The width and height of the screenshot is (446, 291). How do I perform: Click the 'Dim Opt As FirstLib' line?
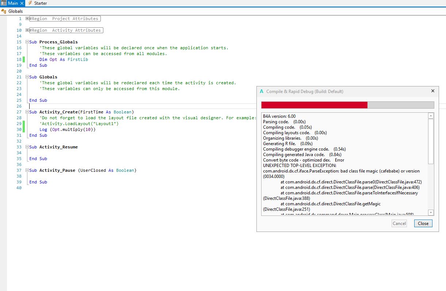[x=64, y=59]
